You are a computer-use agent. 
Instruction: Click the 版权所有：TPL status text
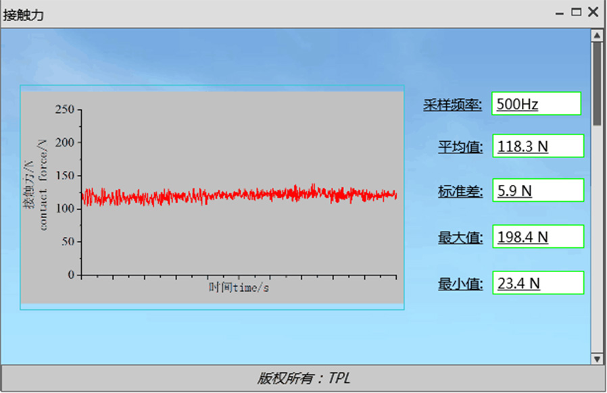pyautogui.click(x=303, y=378)
